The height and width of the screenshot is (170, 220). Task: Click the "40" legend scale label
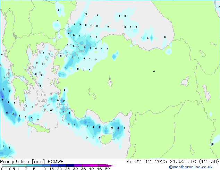coord(91,169)
